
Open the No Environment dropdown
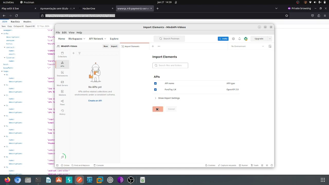click(x=248, y=46)
